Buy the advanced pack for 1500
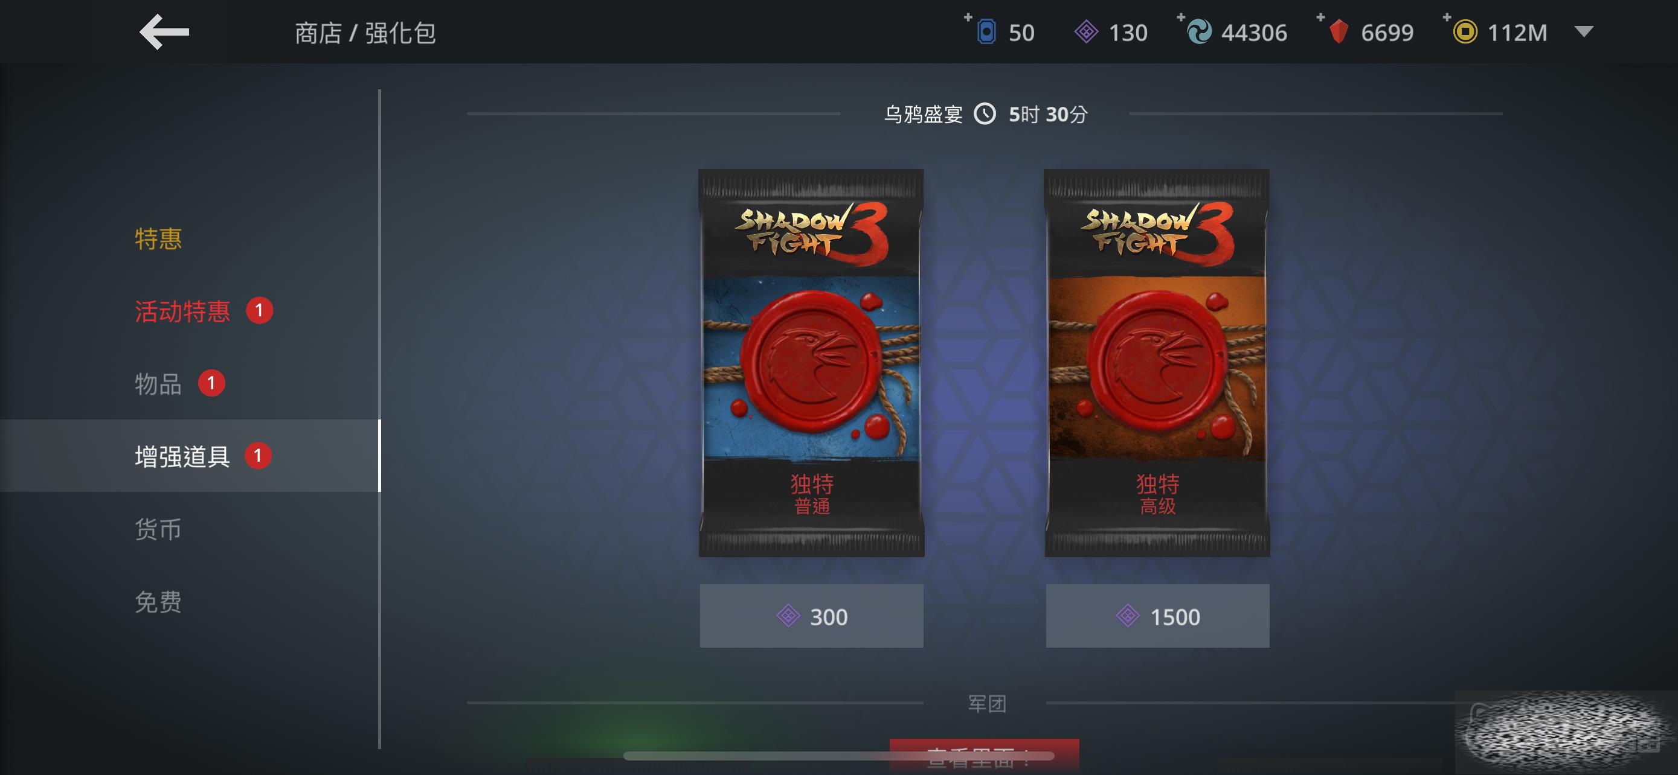The width and height of the screenshot is (1678, 775). coord(1157,616)
